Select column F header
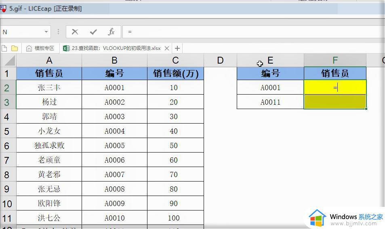Image resolution: width=385 pixels, height=229 pixels. click(335, 60)
